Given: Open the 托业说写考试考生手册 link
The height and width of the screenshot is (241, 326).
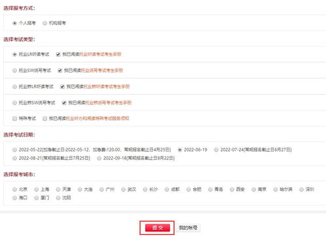Looking at the screenshot, I should point(102,71).
